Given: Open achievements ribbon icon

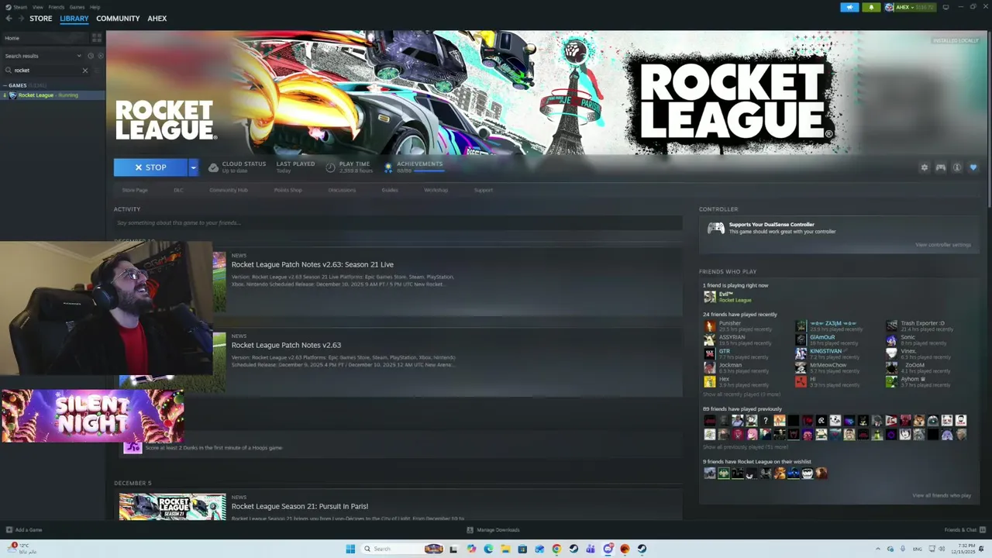Looking at the screenshot, I should coord(388,167).
